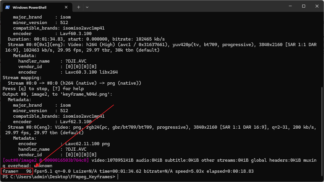Click the 'fps=5.1' value

point(43,171)
